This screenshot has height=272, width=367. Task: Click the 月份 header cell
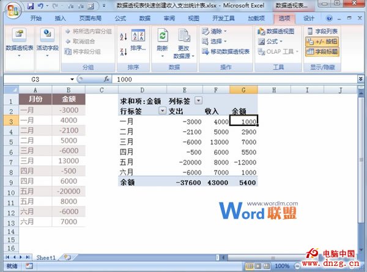pyautogui.click(x=35, y=99)
